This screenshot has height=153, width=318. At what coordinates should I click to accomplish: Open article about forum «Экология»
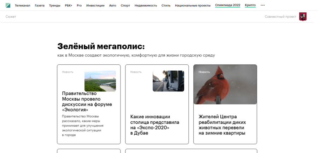click(x=87, y=102)
